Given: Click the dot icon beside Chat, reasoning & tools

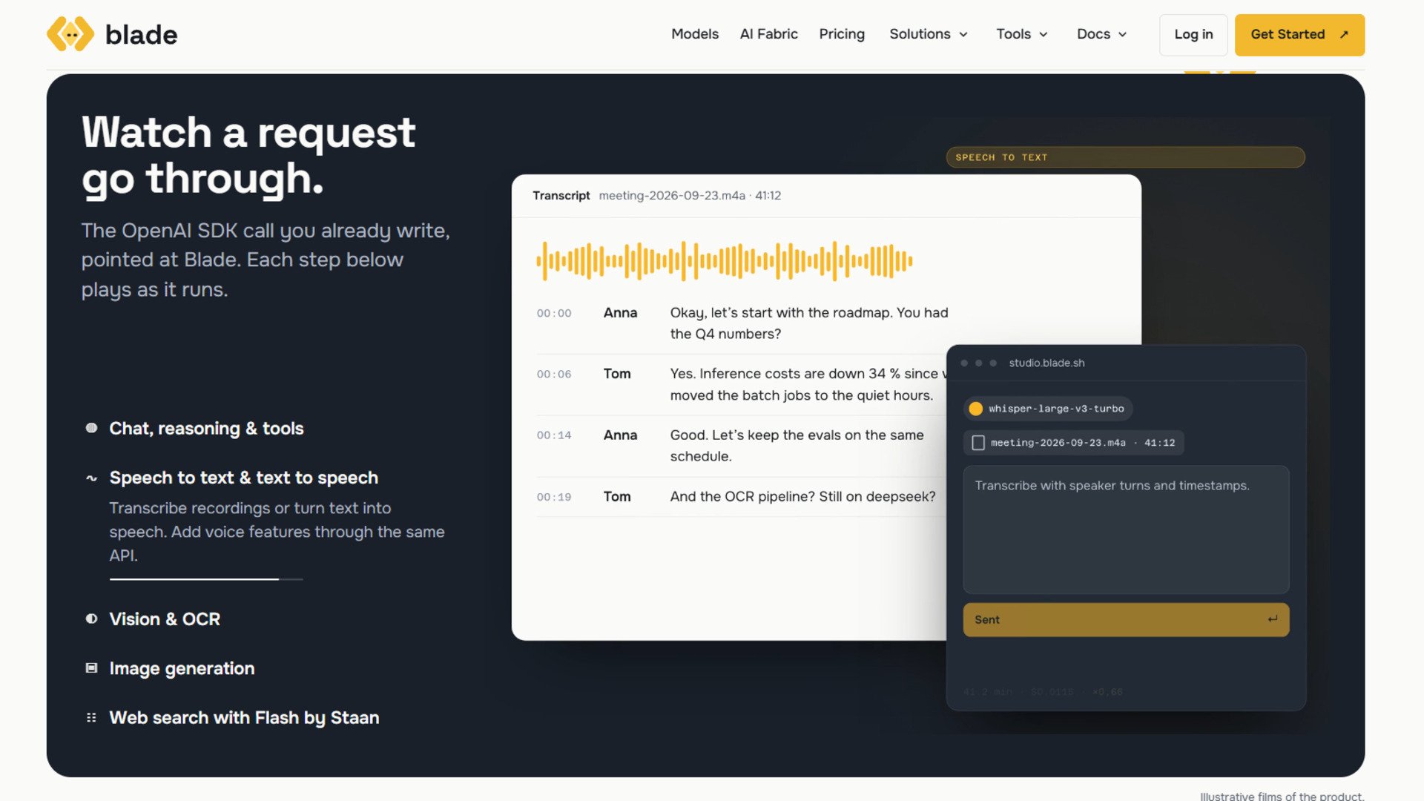Looking at the screenshot, I should click(x=91, y=428).
